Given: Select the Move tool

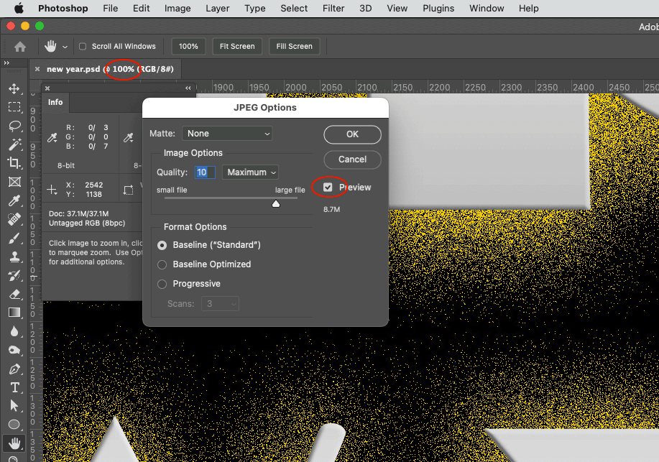Looking at the screenshot, I should pyautogui.click(x=14, y=88).
